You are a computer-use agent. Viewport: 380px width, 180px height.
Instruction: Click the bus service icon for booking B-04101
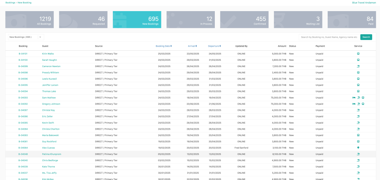click(x=358, y=54)
